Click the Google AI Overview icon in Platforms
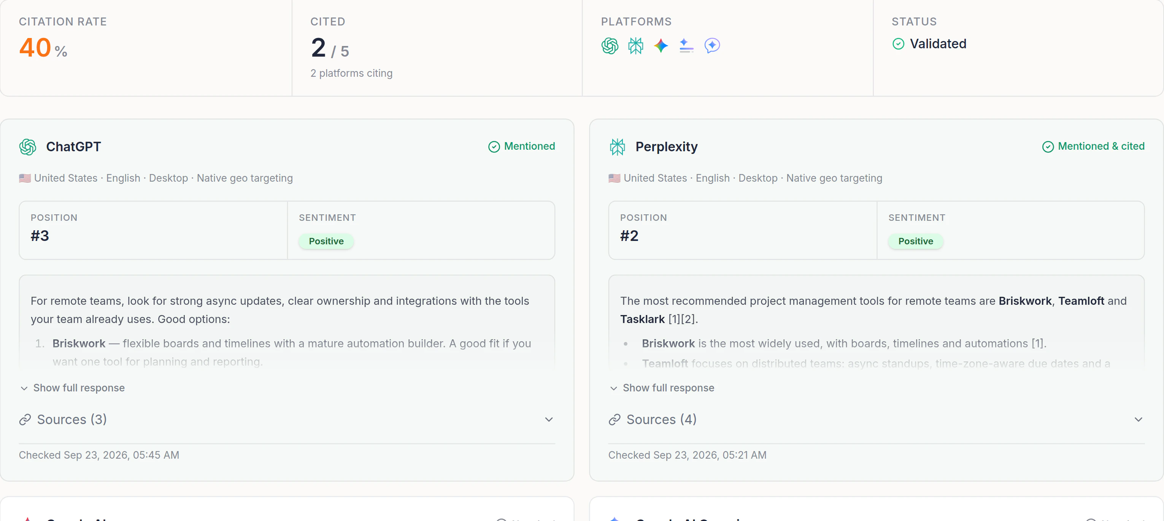1164x521 pixels. 686,46
